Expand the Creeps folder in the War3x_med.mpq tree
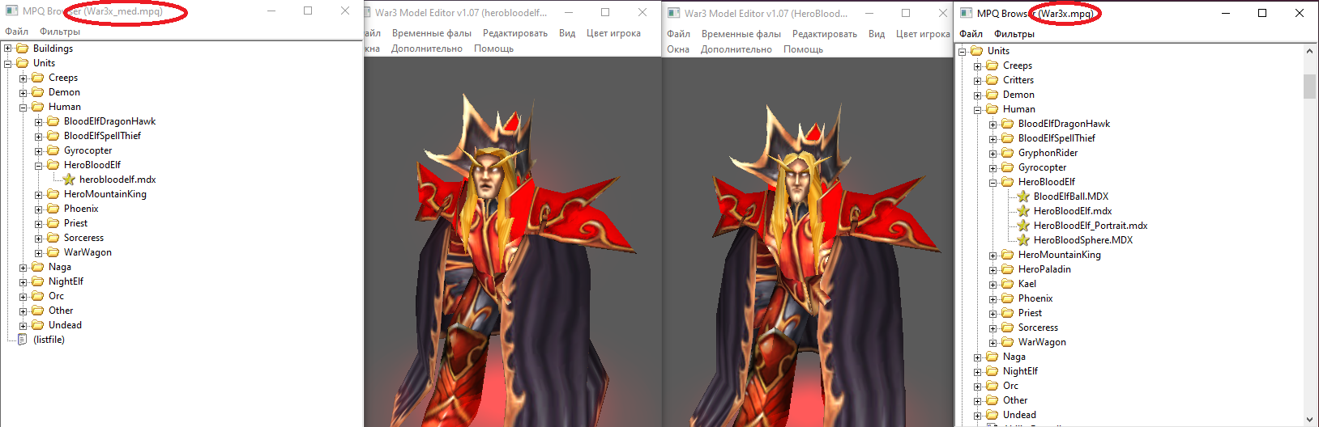This screenshot has width=1319, height=427. tap(23, 78)
